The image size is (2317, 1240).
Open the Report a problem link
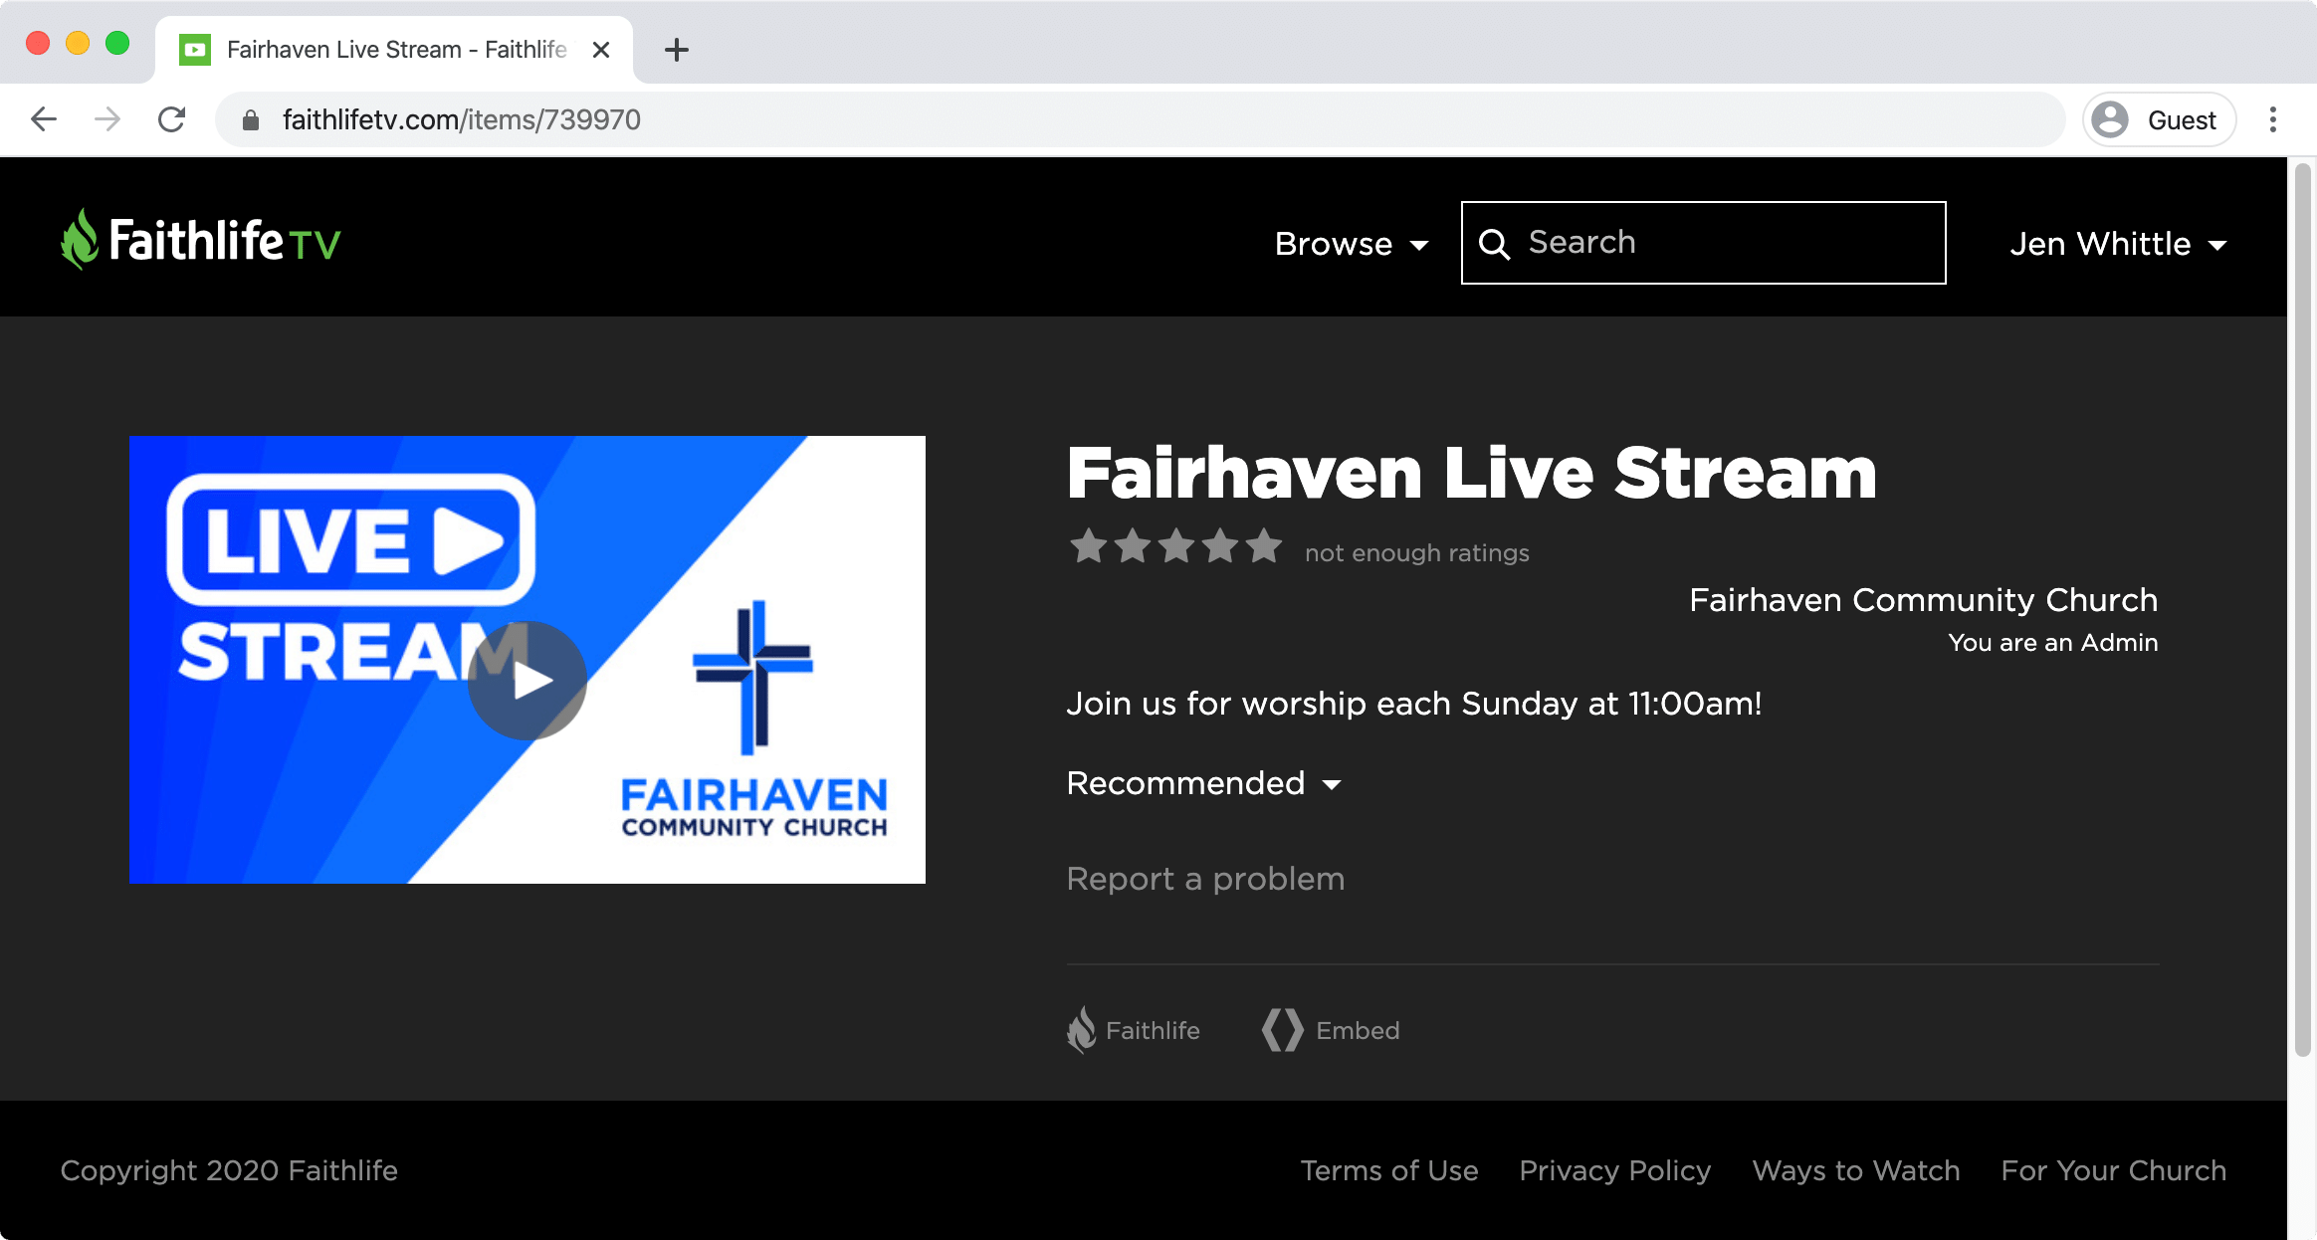[1205, 879]
